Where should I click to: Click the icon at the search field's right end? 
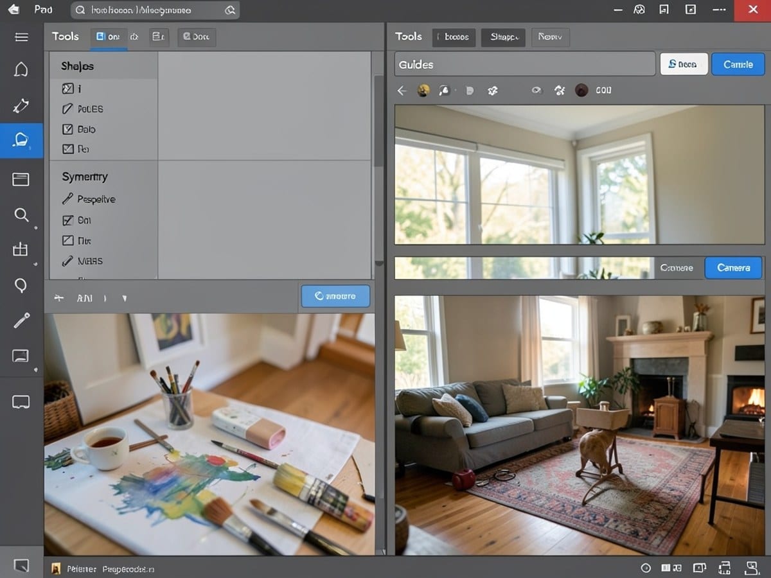coord(230,10)
